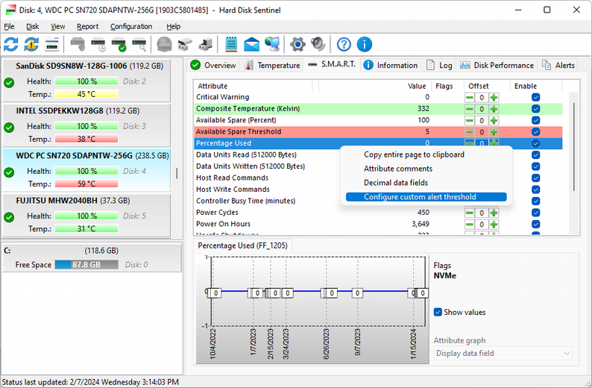This screenshot has height=388, width=592.
Task: Click green status check of FUJITSU disk
Action: 9,217
